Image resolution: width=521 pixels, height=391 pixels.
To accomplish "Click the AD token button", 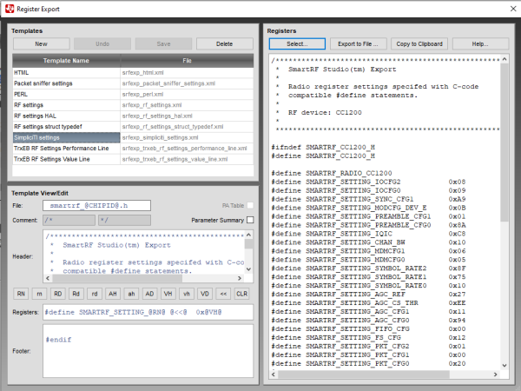I will pos(150,294).
